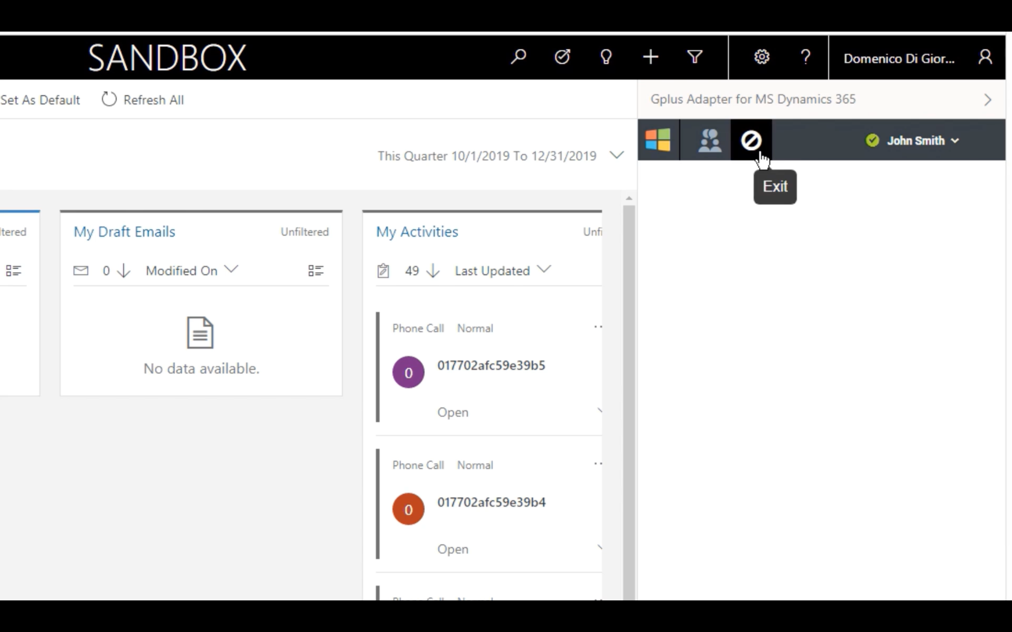Toggle the list view icon in My Draft Emails
Viewport: 1012px width, 632px height.
click(316, 271)
